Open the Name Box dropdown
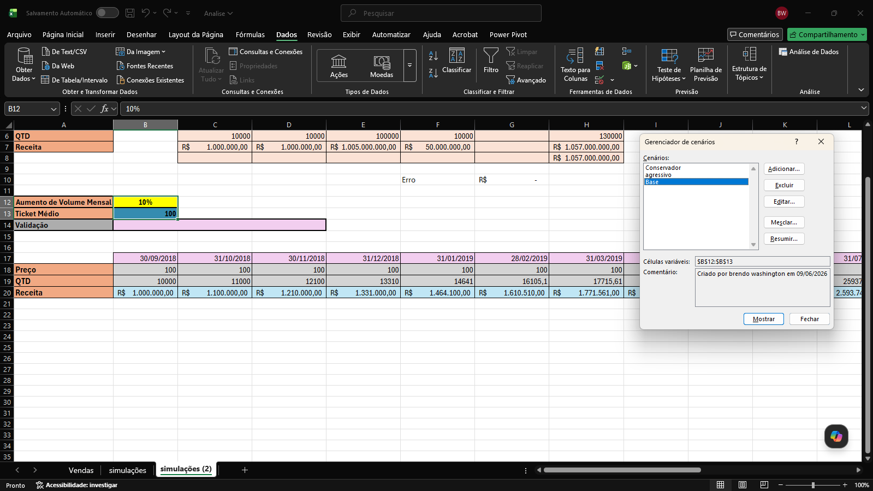Viewport: 873px width, 491px height. click(x=54, y=109)
